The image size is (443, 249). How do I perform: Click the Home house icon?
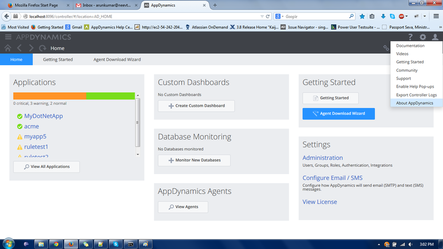coord(8,48)
